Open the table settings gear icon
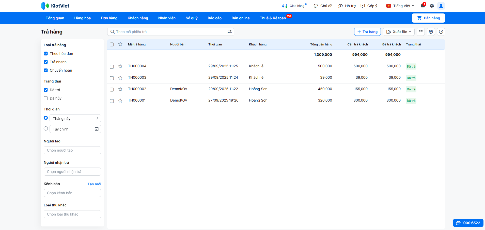485x230 pixels. click(431, 32)
